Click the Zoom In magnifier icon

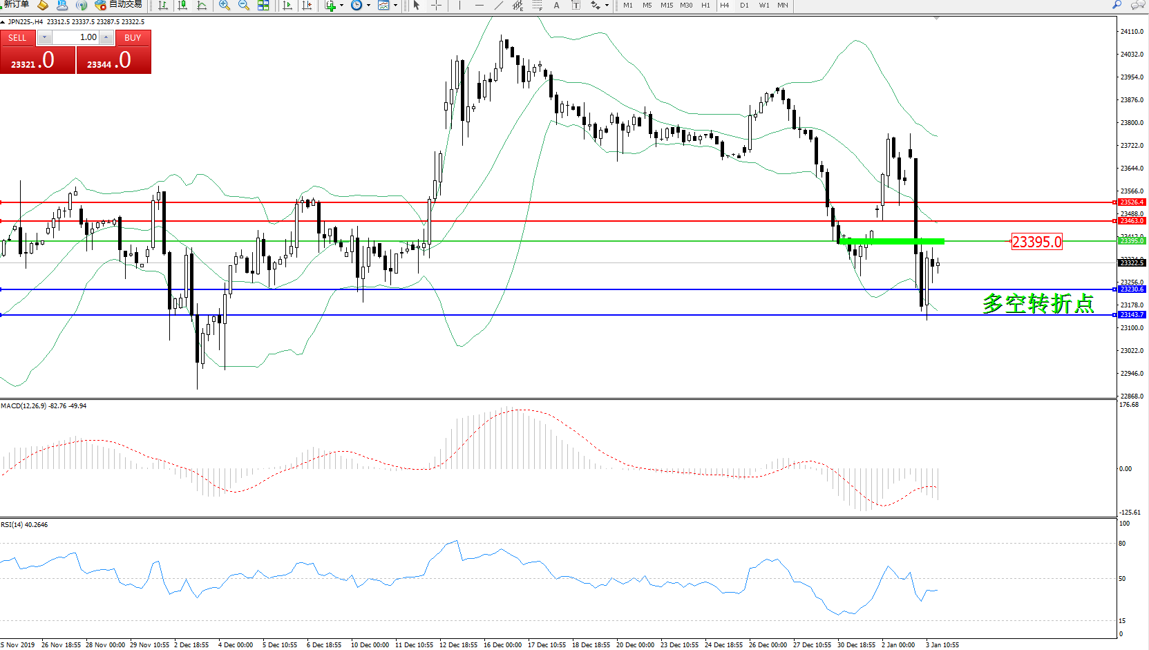[224, 6]
